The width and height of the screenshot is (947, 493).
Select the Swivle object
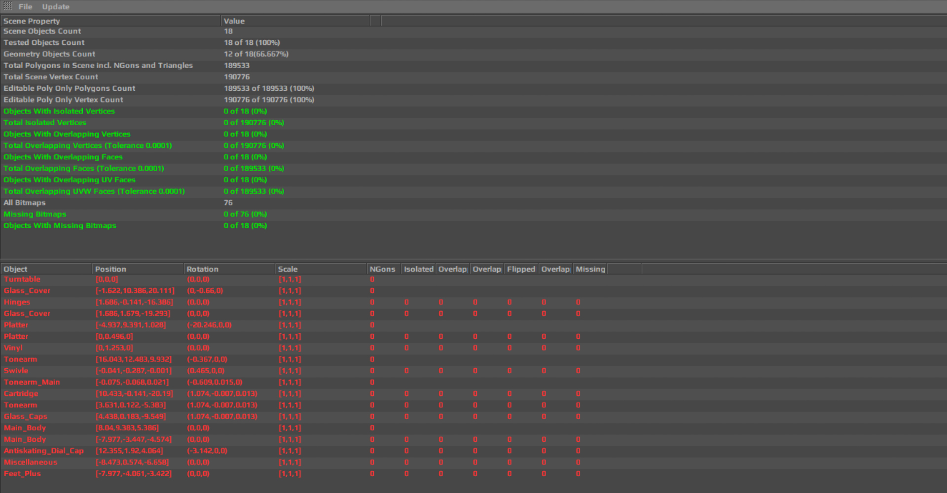click(x=16, y=370)
